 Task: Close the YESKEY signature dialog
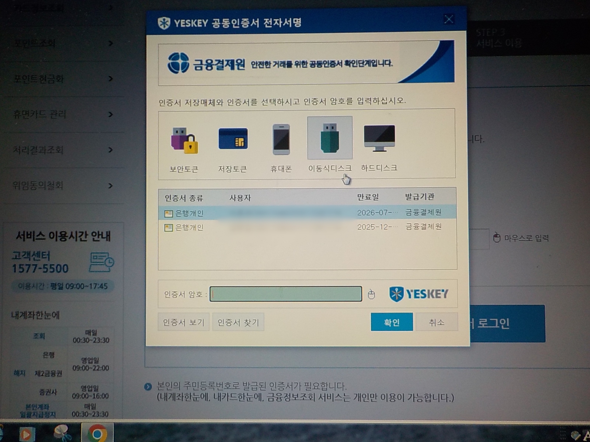pyautogui.click(x=449, y=19)
